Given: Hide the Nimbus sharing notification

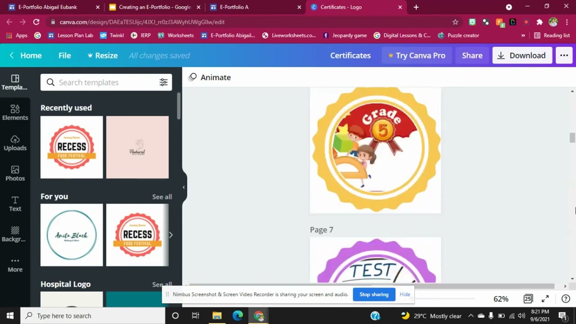Looking at the screenshot, I should point(405,294).
